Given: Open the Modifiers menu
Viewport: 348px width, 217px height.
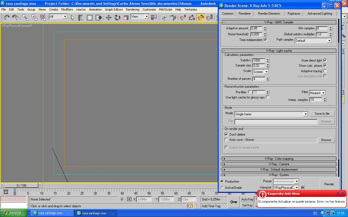Looking at the screenshot, I should point(67,9).
